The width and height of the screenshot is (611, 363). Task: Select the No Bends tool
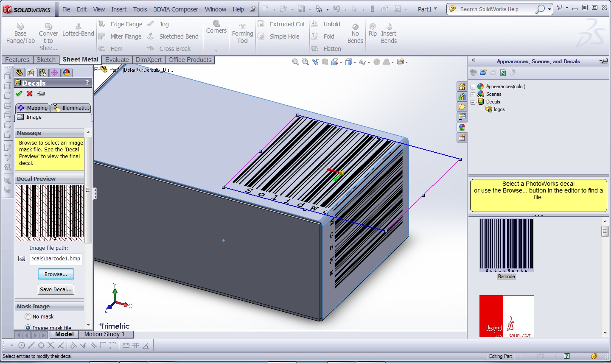355,34
